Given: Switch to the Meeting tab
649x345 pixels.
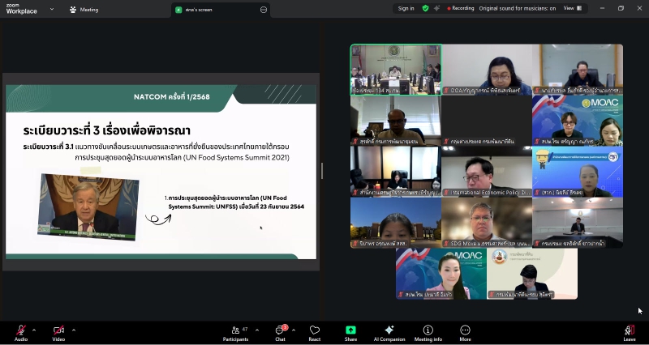Looking at the screenshot, I should 84,10.
